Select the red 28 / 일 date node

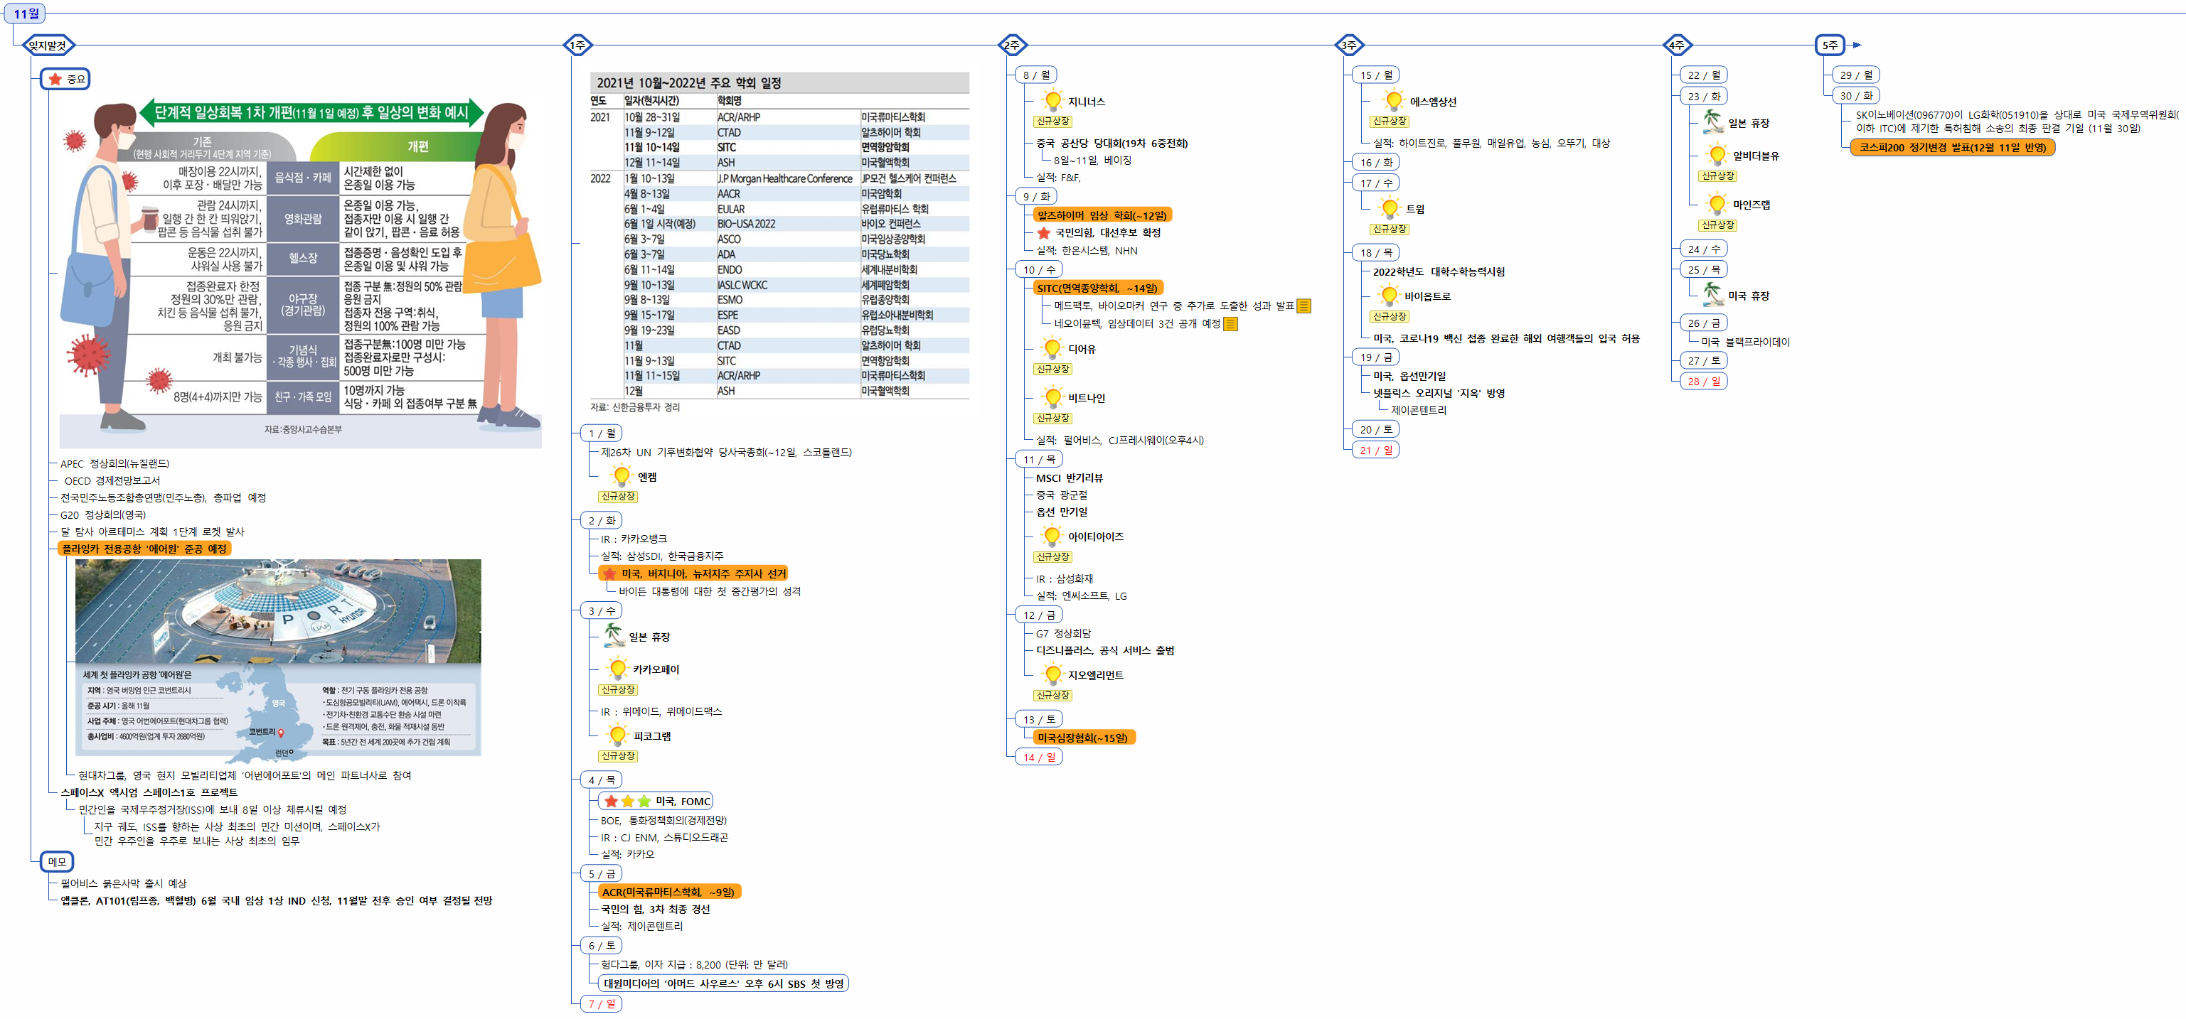1703,382
